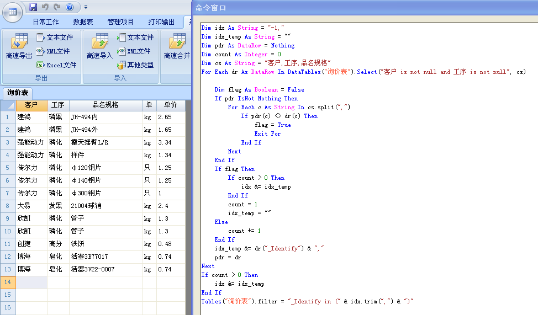
Task: Export as Excel文件
Action: (x=56, y=65)
